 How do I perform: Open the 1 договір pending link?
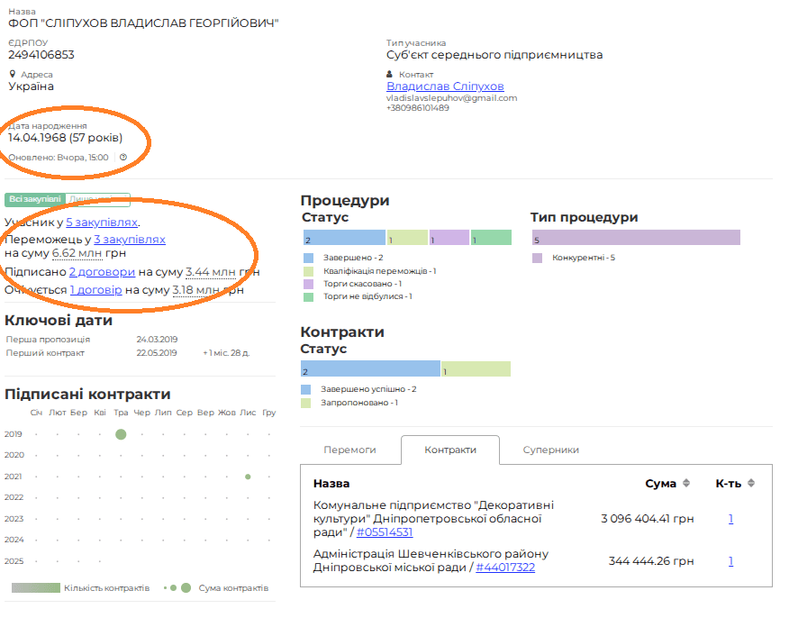[95, 290]
